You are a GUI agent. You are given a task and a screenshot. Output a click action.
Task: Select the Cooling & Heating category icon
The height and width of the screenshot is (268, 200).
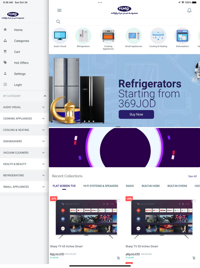[158, 36]
